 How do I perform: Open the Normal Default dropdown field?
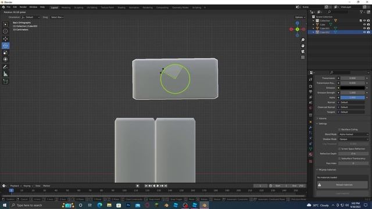pyautogui.click(x=352, y=102)
